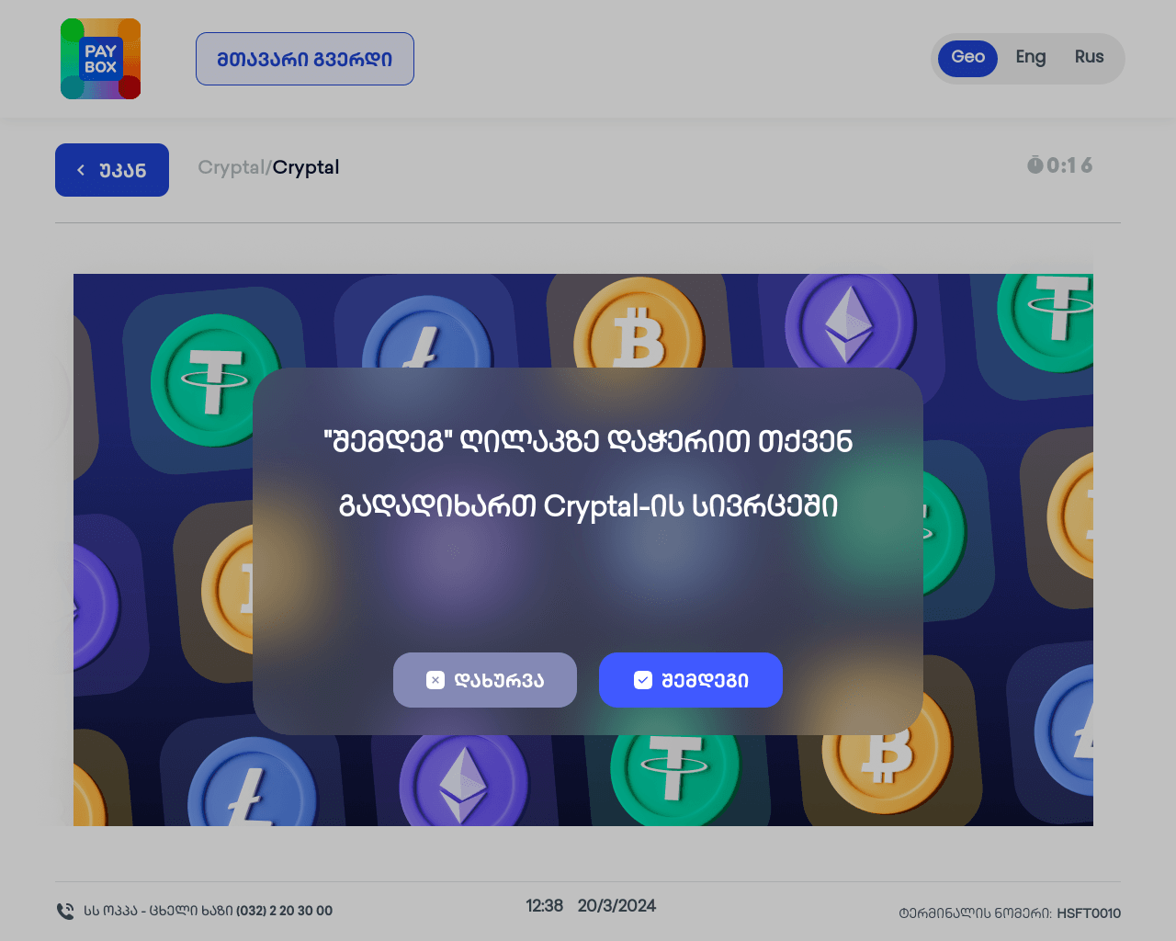The width and height of the screenshot is (1176, 941).
Task: Switch language to Rus
Action: click(x=1090, y=57)
